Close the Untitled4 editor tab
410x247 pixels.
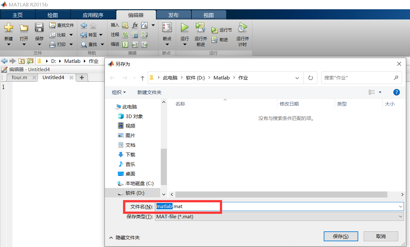[72, 78]
